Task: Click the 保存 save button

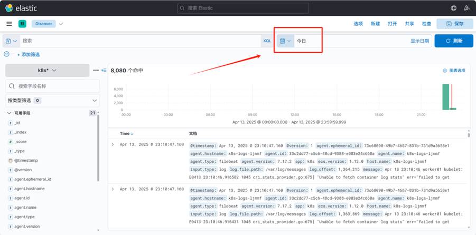Action: pos(455,24)
